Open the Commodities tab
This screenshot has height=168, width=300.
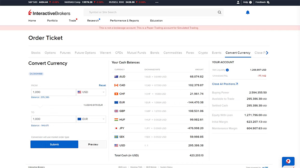[x=172, y=53]
